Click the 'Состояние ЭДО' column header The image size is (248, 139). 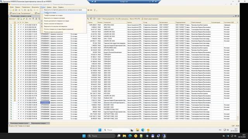pos(230,22)
